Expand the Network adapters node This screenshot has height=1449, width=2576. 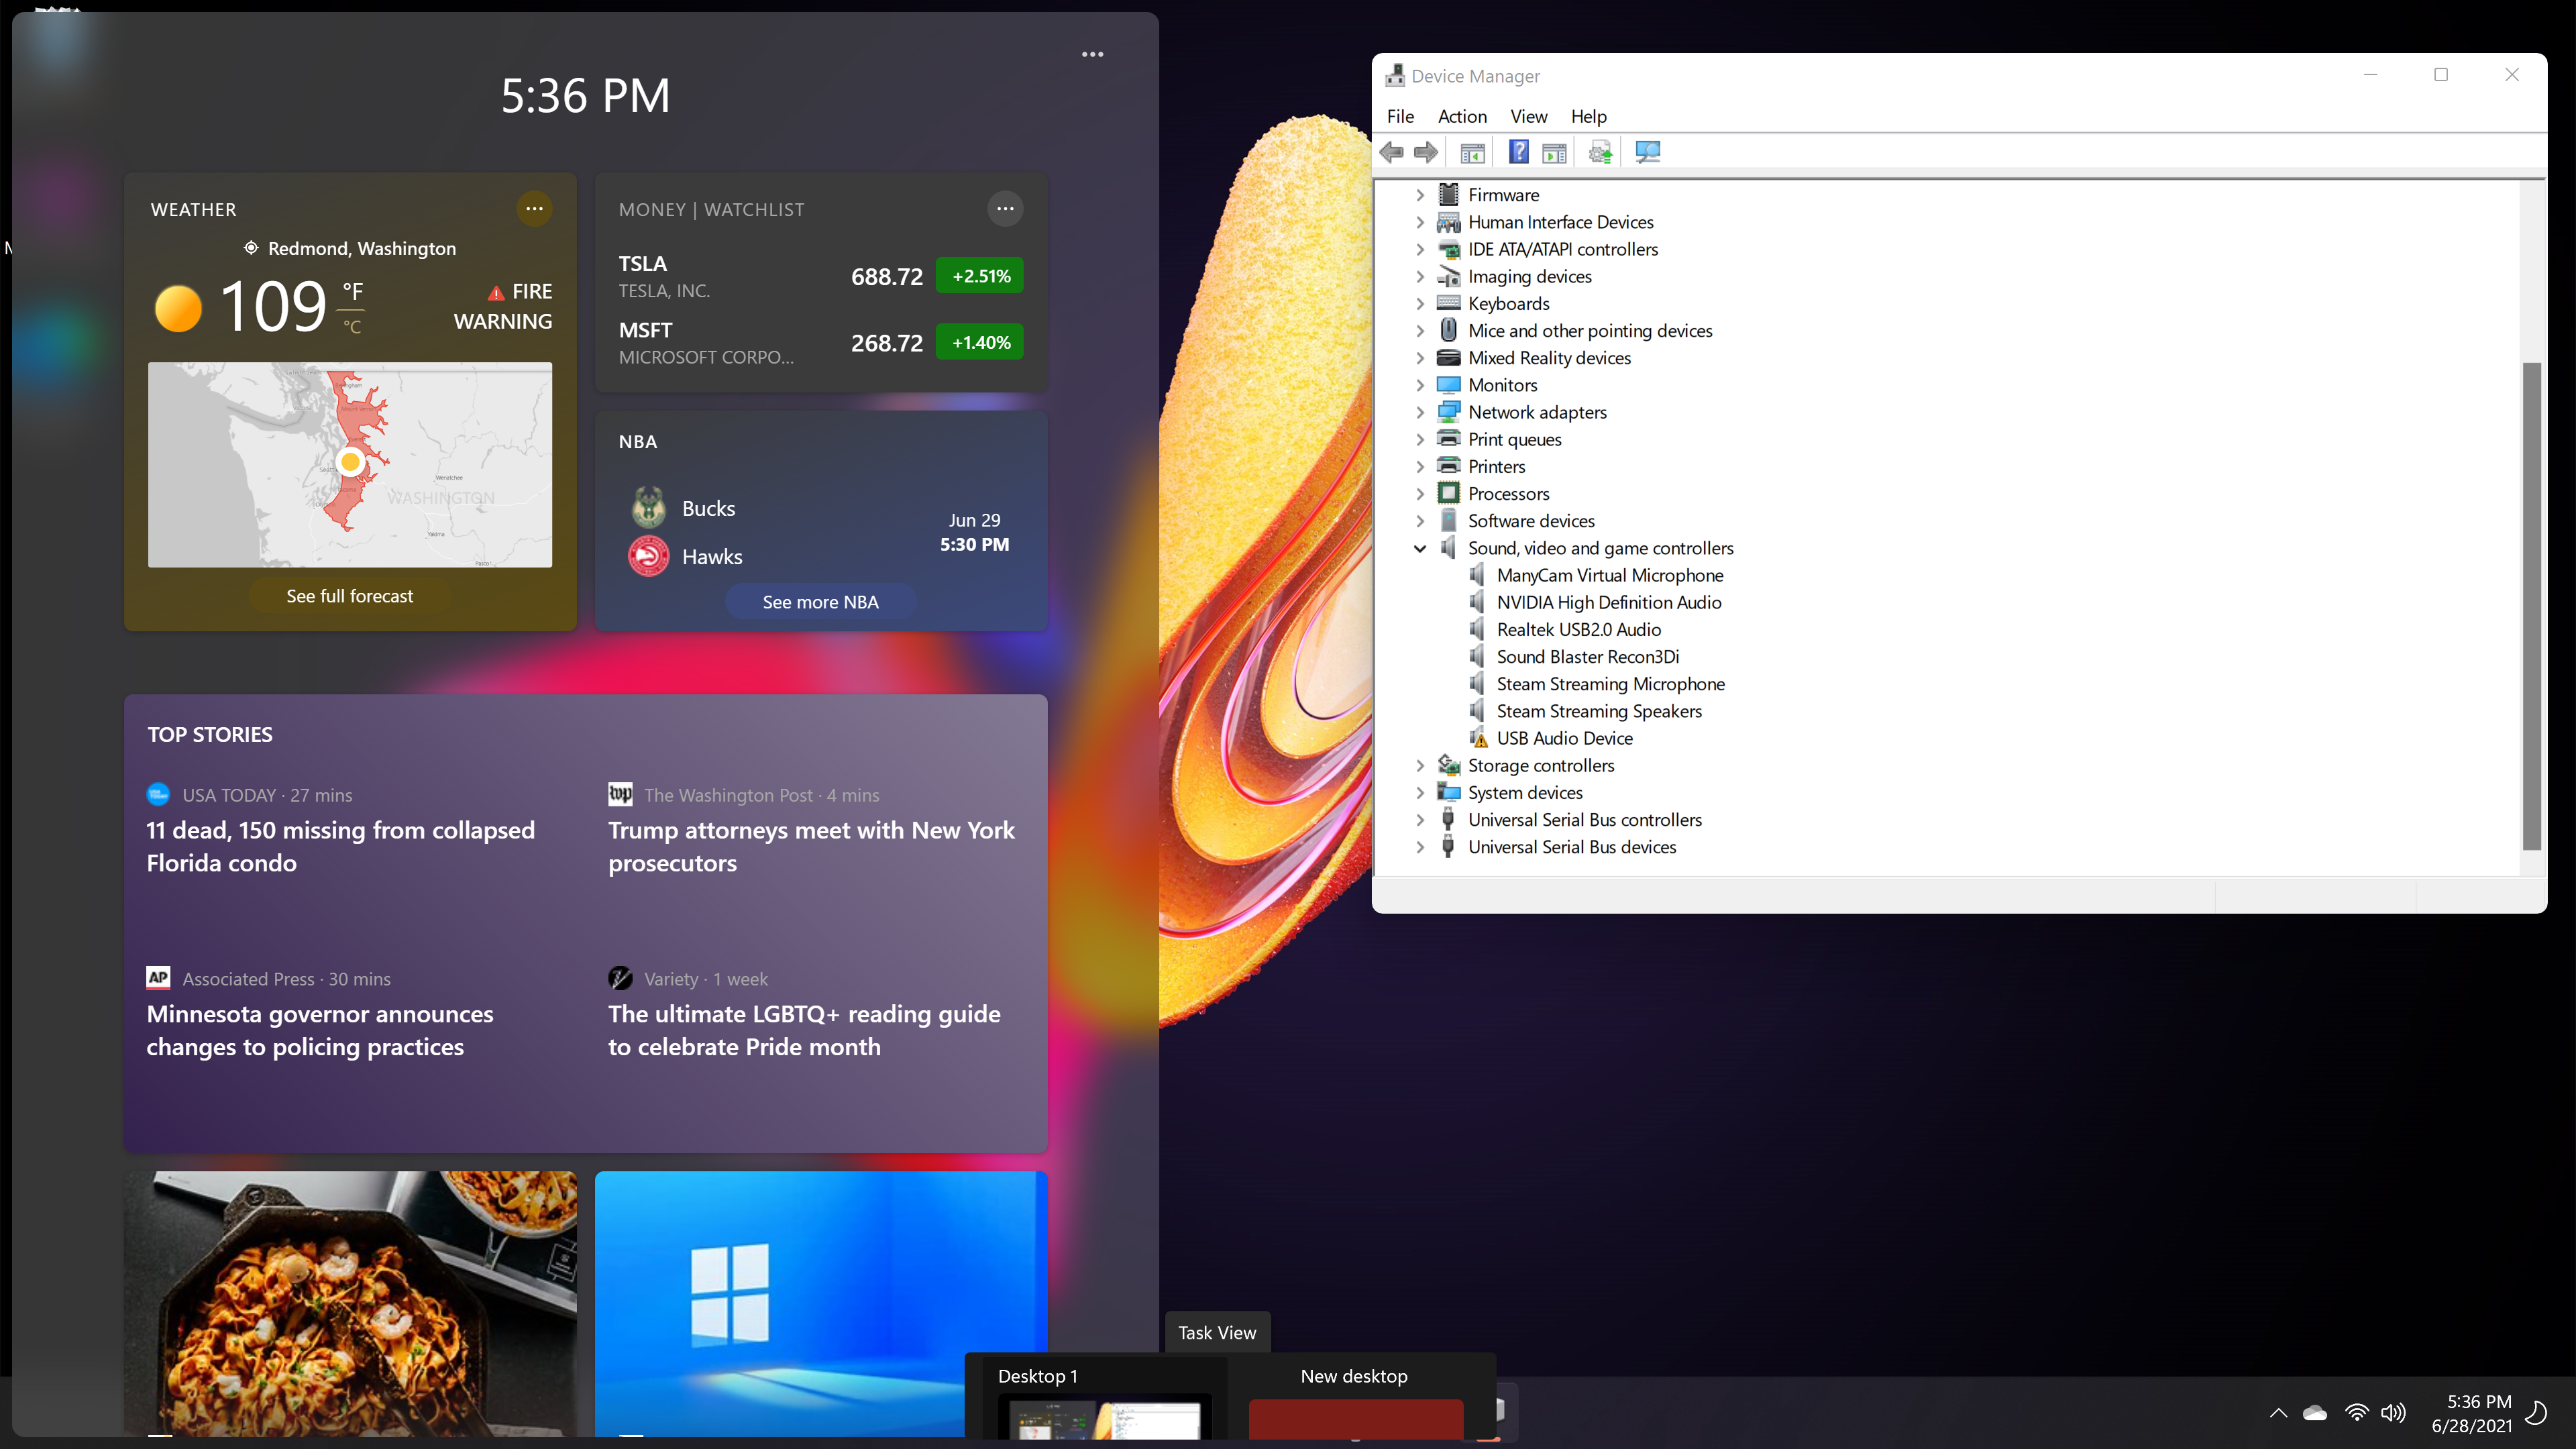coord(1419,412)
